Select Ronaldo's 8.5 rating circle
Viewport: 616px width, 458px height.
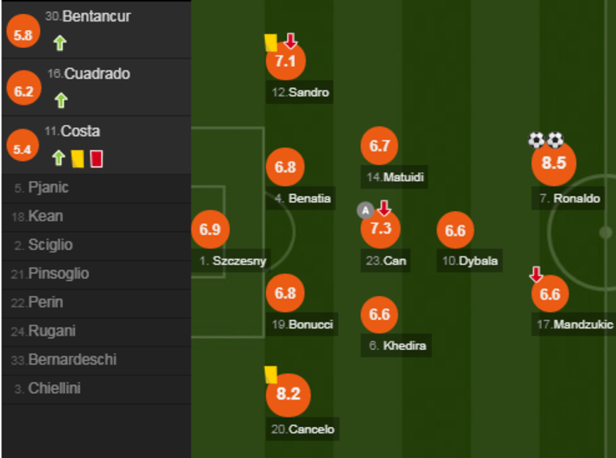553,163
